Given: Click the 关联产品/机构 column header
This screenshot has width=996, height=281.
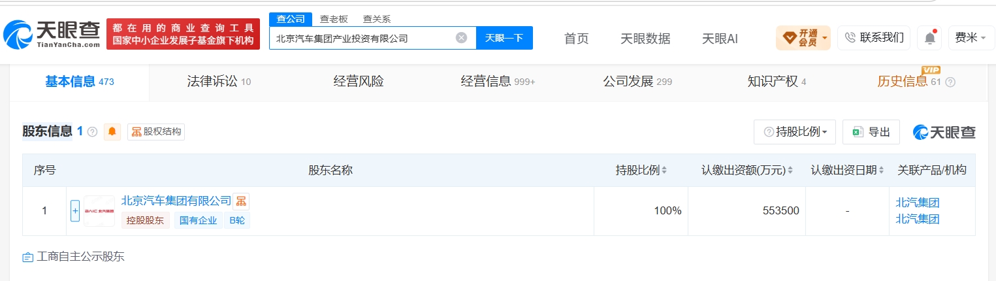Looking at the screenshot, I should coord(932,171).
